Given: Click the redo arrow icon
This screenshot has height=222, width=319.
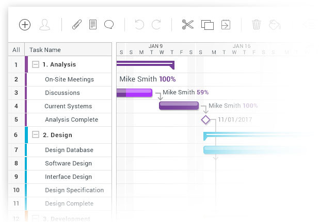Looking at the screenshot, I should coord(156,25).
